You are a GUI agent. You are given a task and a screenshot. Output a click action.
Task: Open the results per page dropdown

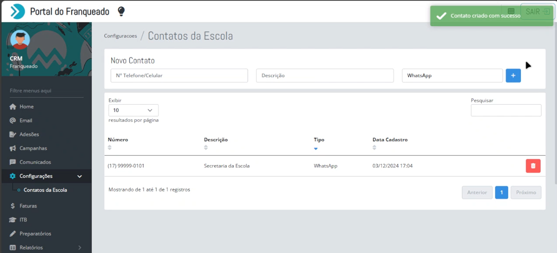133,110
